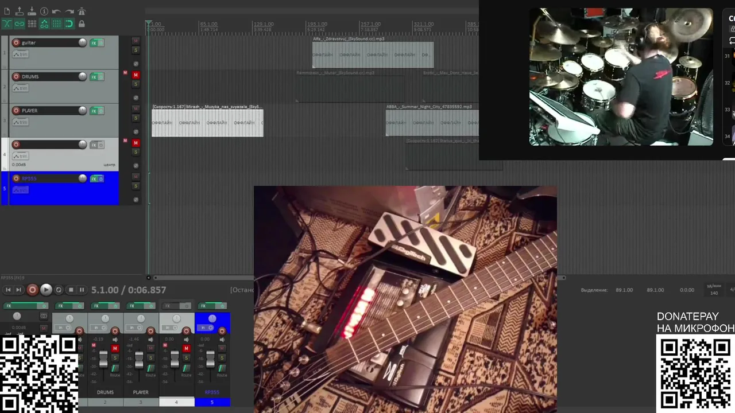Click volume knob of track 4 panel
The image size is (735, 413).
[83, 145]
